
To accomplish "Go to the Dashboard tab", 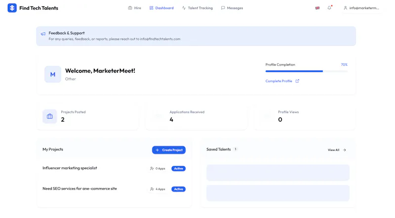I will [x=161, y=8].
